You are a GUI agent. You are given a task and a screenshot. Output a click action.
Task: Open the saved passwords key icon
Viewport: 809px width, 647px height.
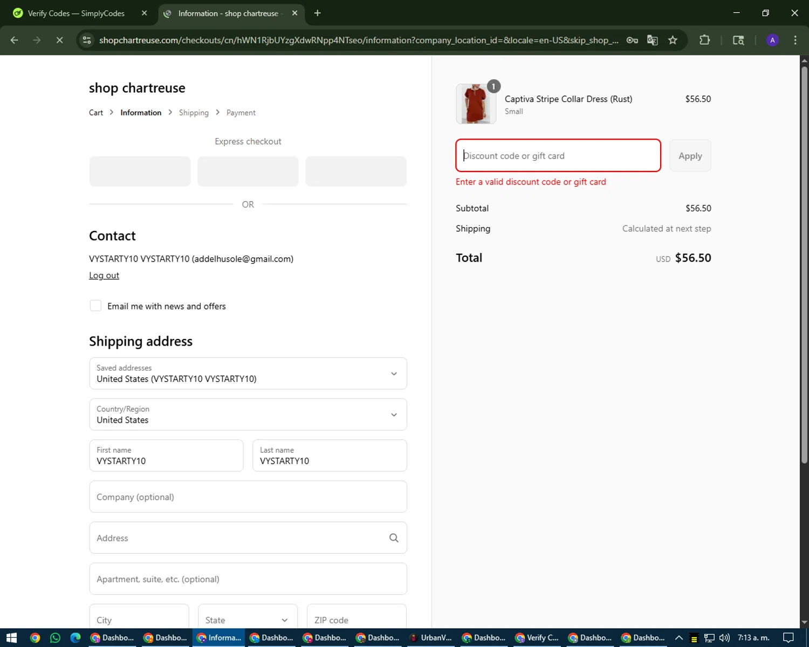click(x=632, y=40)
